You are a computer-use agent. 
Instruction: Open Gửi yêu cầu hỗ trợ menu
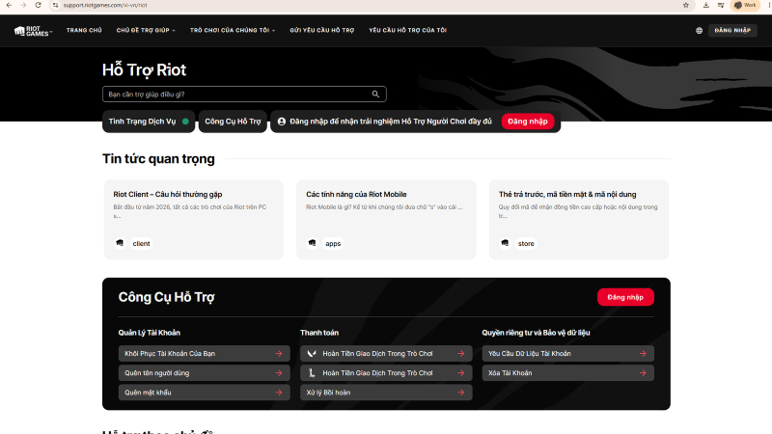322,31
